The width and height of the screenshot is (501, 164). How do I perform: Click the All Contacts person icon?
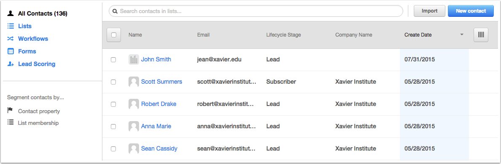pyautogui.click(x=11, y=13)
